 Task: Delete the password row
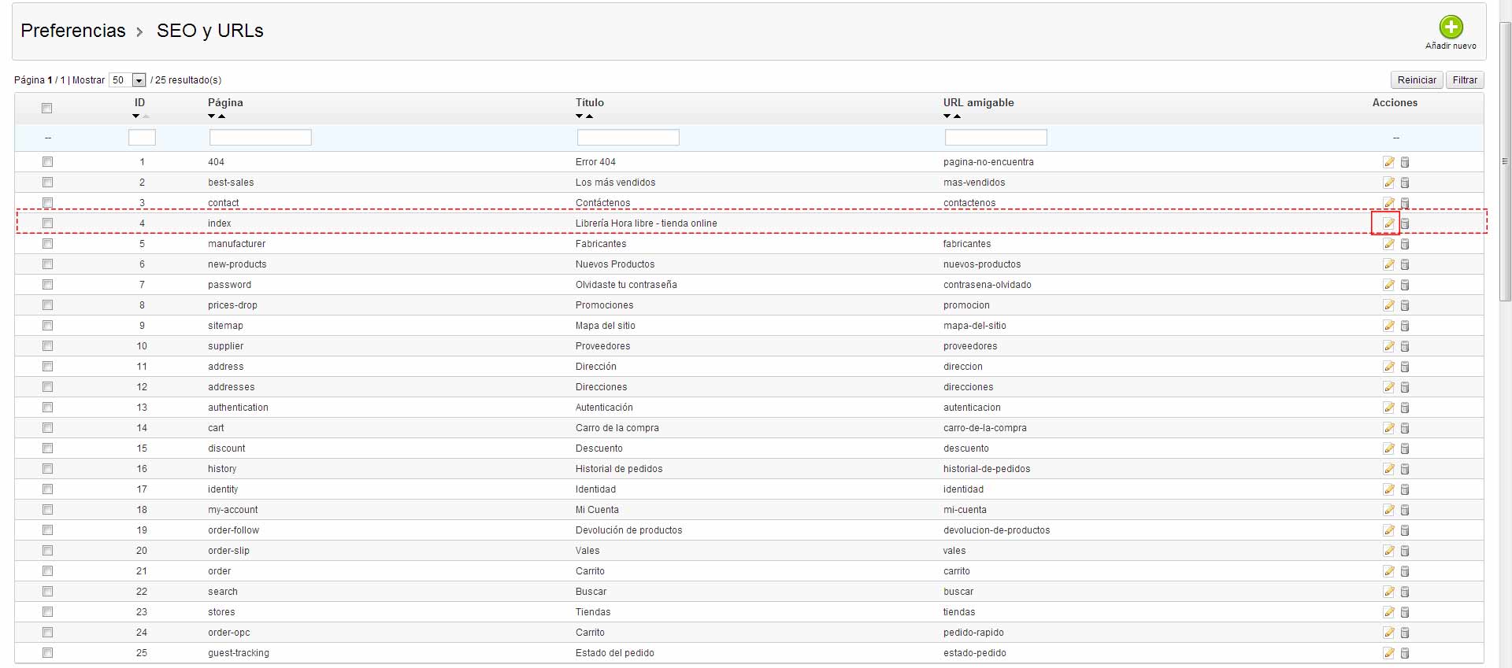coord(1405,285)
